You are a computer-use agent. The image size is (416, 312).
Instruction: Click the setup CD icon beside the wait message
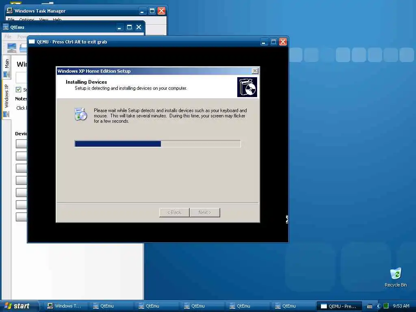pyautogui.click(x=81, y=114)
